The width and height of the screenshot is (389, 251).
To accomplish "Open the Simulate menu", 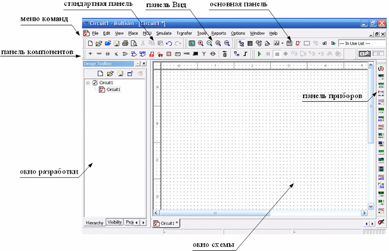I will click(x=163, y=33).
